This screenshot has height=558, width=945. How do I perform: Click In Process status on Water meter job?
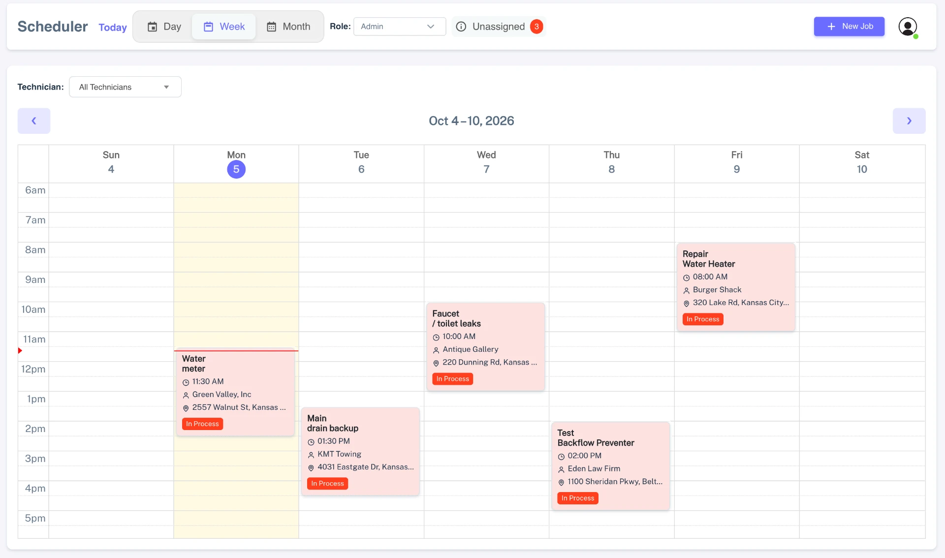(202, 424)
